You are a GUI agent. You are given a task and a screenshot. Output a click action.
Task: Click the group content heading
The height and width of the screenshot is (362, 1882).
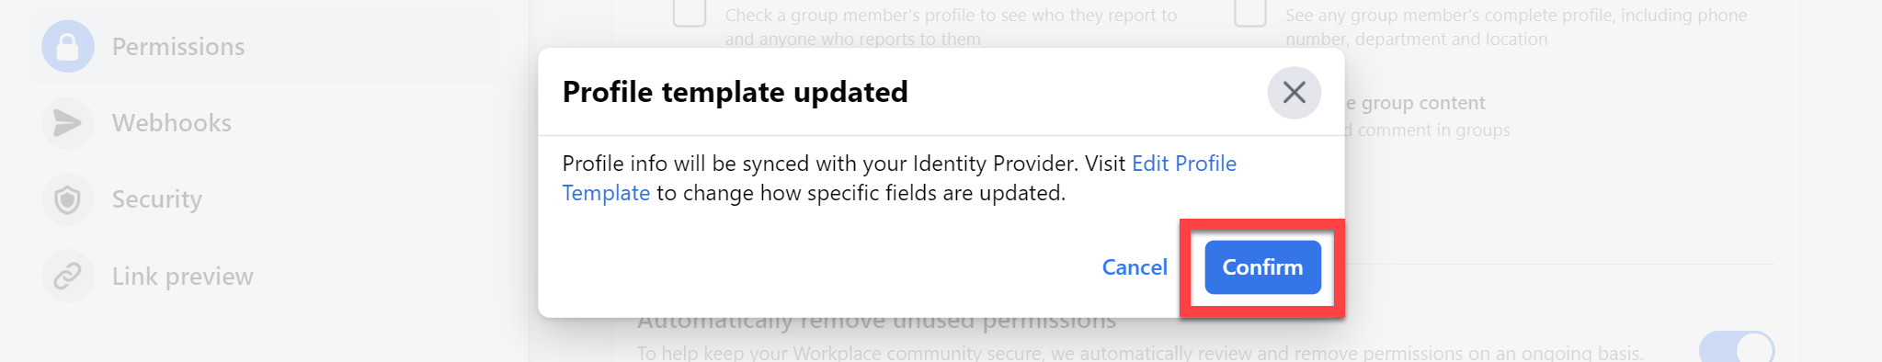coord(1416,103)
